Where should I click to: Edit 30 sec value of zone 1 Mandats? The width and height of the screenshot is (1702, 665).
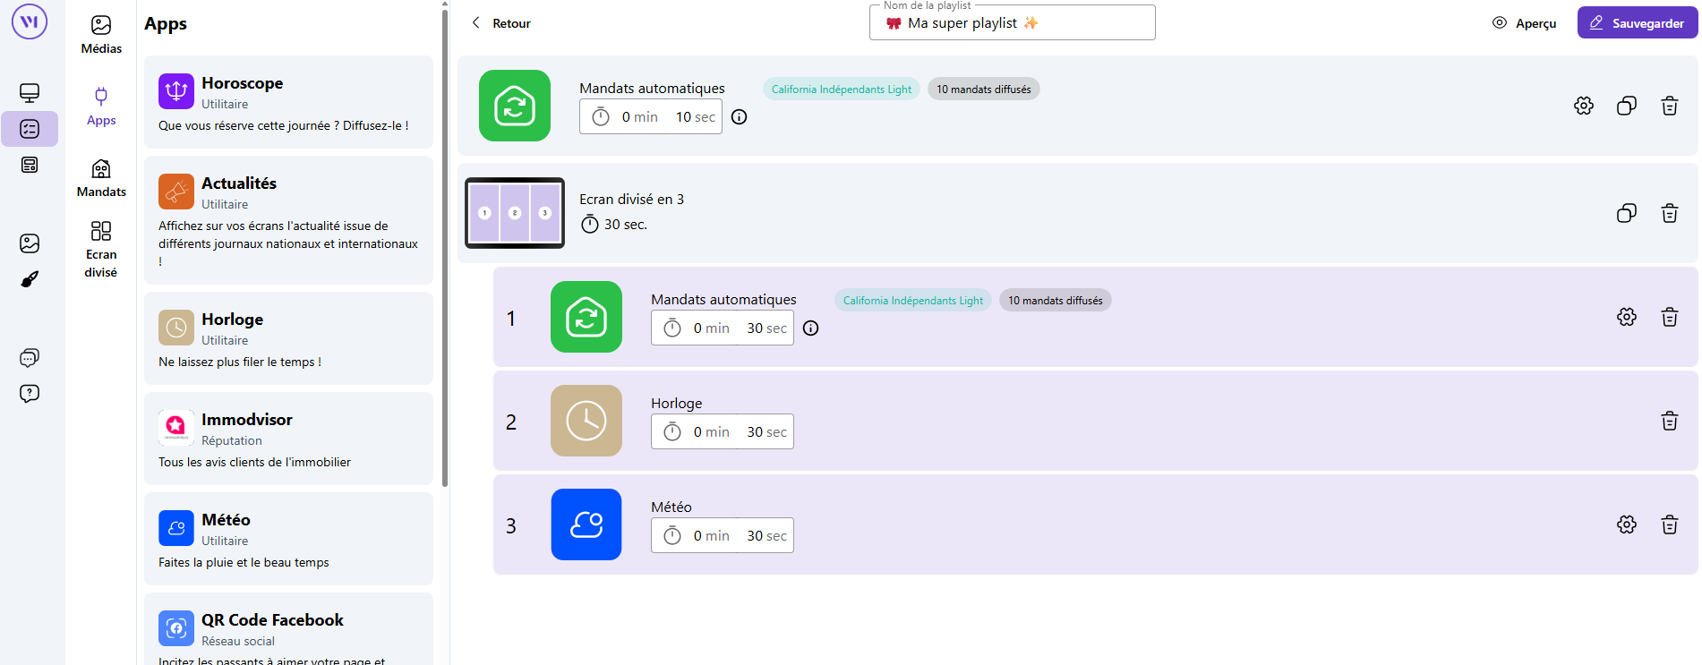point(766,328)
